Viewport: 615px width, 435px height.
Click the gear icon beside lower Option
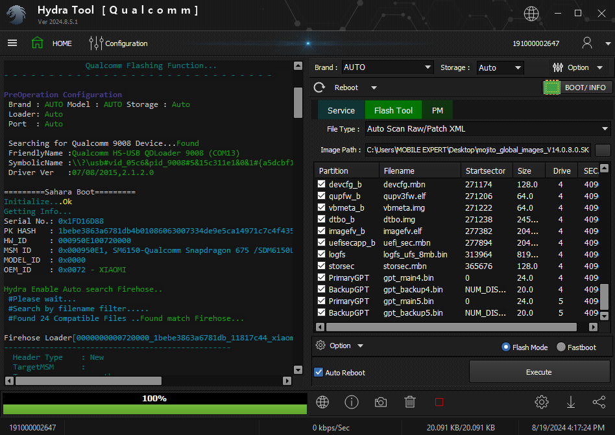coord(320,346)
